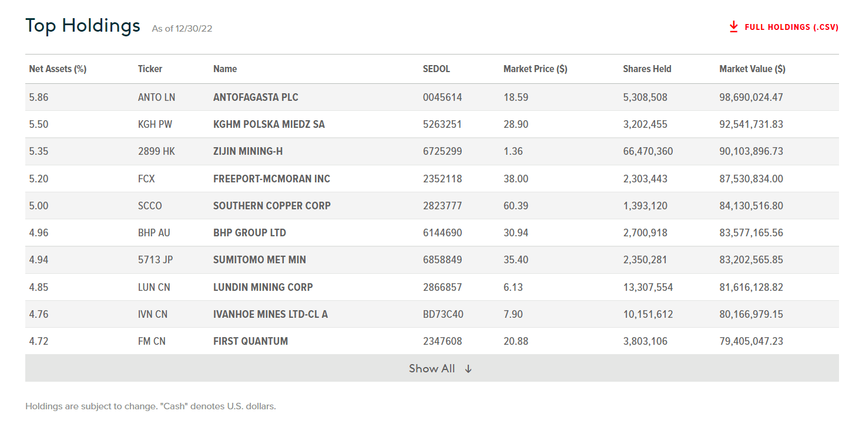Screen dimensions: 859x421
Task: Click the Show All down arrow icon
Action: click(468, 369)
